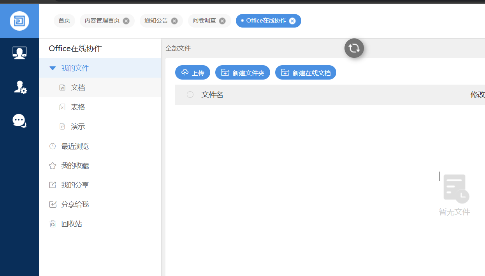Click the 上传 upload button
The height and width of the screenshot is (276, 485).
pos(193,73)
